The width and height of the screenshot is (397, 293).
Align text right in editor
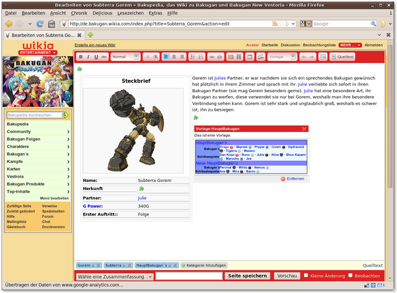182,57
